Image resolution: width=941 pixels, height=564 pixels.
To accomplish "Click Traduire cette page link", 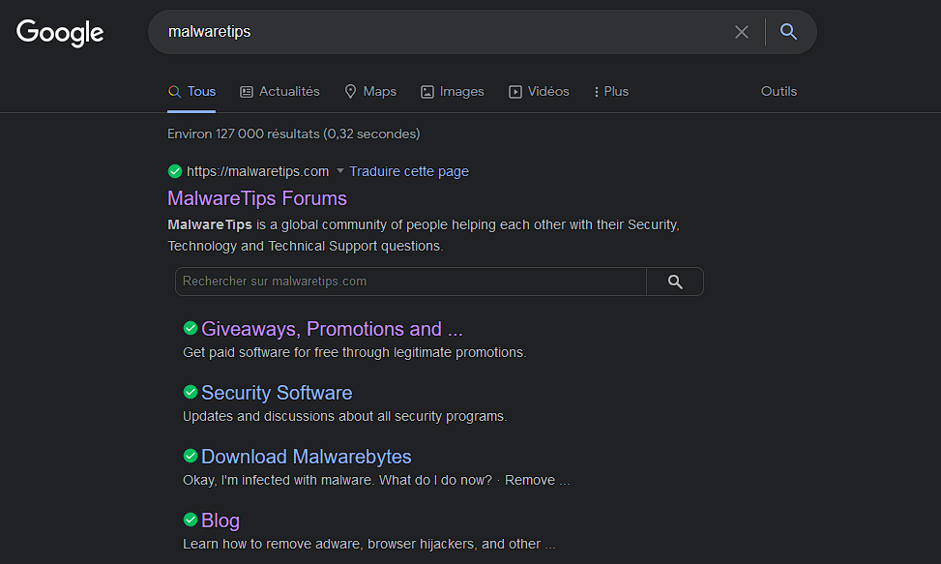I will (409, 171).
